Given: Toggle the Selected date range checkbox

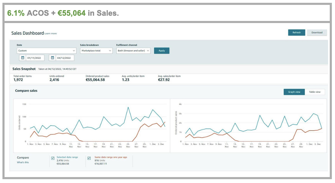Looking at the screenshot, I should click(53, 158).
